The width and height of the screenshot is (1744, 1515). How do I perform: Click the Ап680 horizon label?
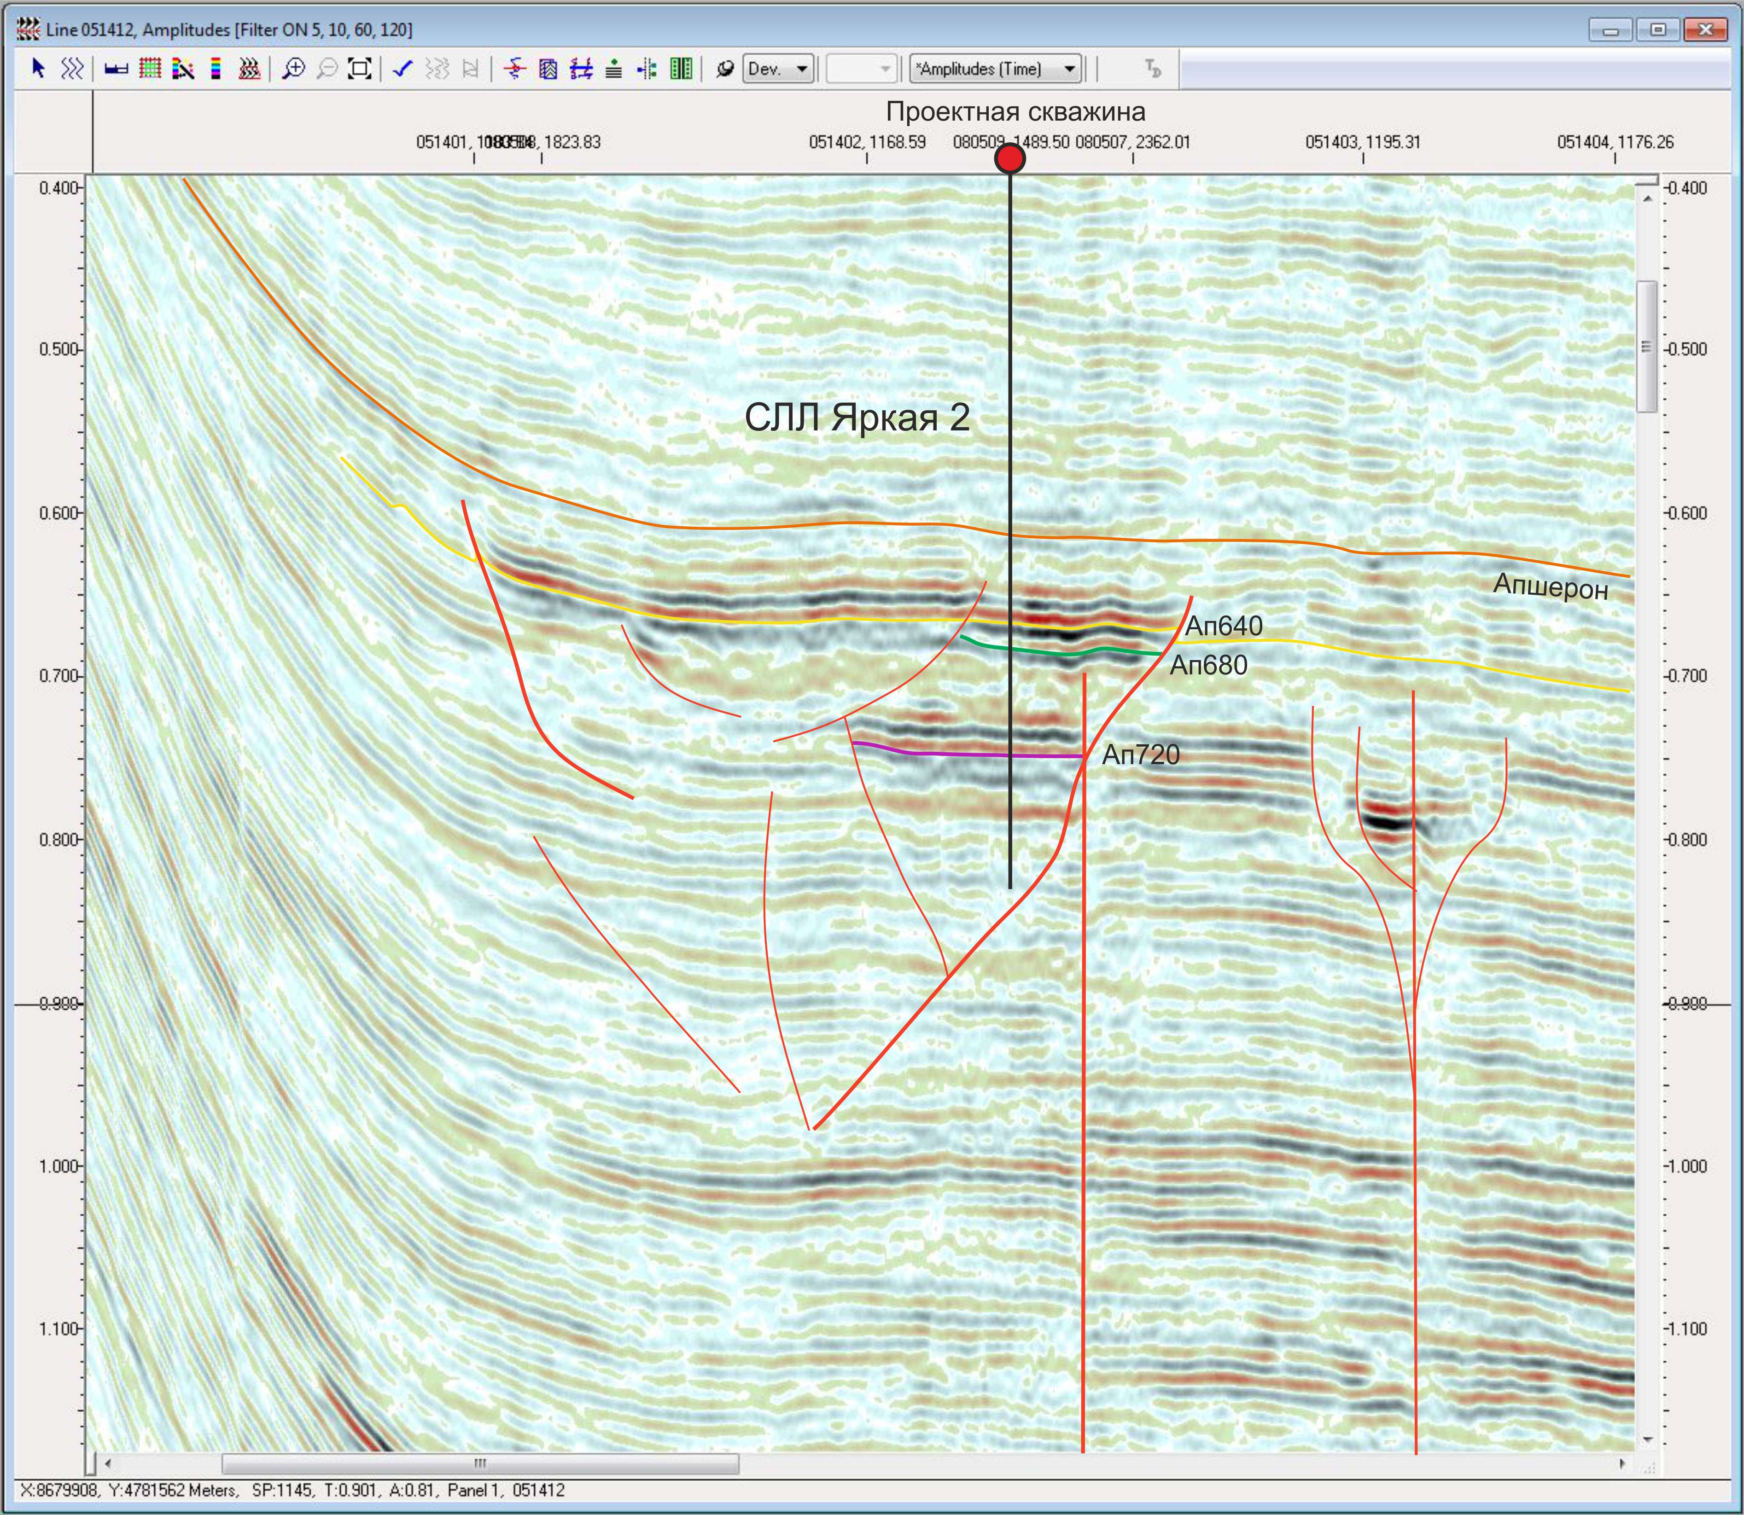(x=1208, y=665)
